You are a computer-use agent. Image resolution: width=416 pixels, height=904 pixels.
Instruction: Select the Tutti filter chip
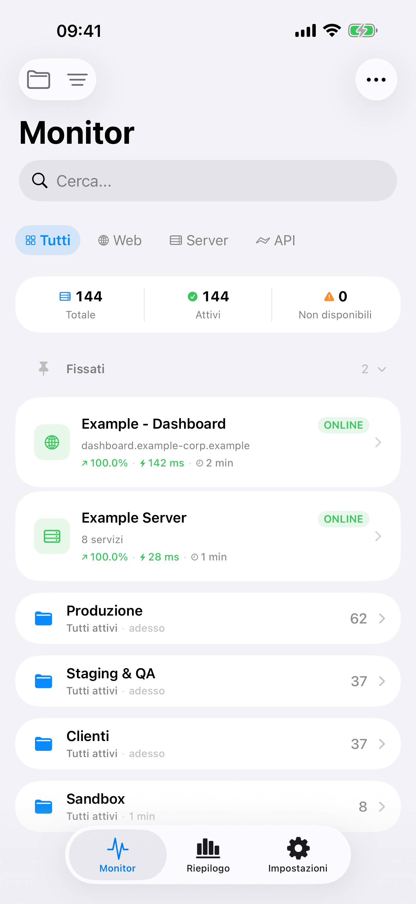pyautogui.click(x=48, y=240)
